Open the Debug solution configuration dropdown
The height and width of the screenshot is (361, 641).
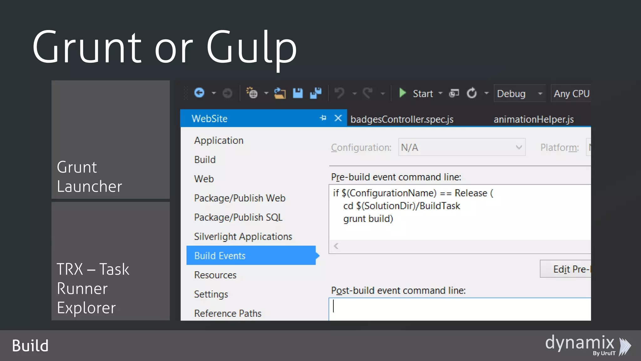[x=520, y=93]
